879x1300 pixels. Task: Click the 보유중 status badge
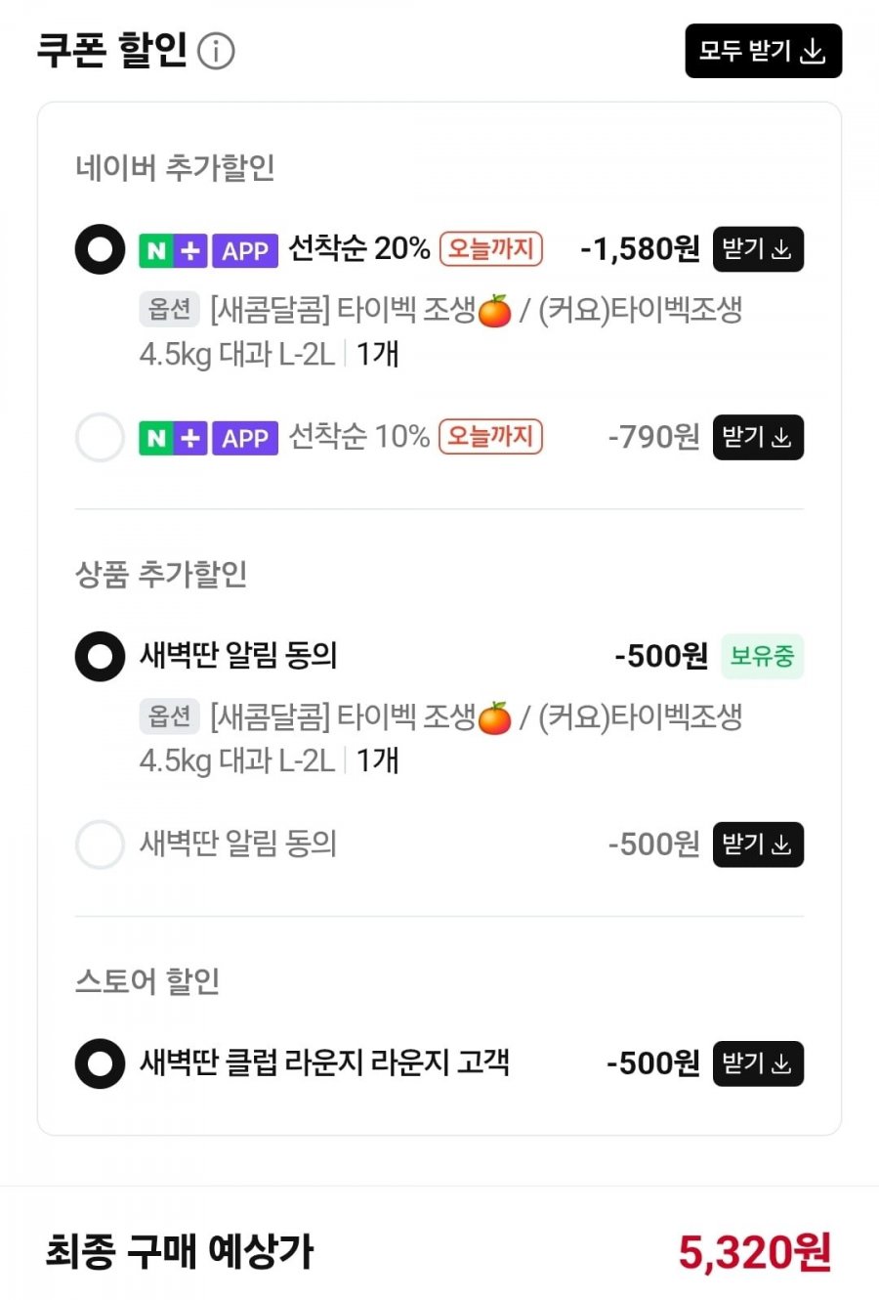click(x=762, y=656)
